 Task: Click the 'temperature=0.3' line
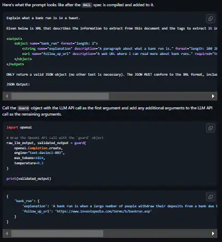(x=29, y=163)
